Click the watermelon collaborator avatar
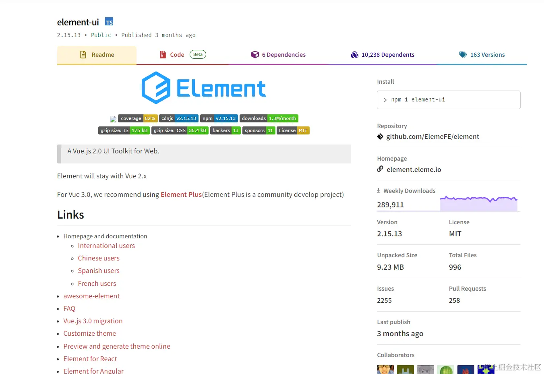Image resolution: width=544 pixels, height=374 pixels. coord(446,370)
